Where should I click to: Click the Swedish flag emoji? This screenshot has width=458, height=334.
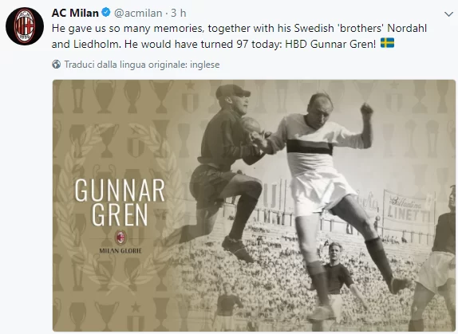tap(387, 43)
